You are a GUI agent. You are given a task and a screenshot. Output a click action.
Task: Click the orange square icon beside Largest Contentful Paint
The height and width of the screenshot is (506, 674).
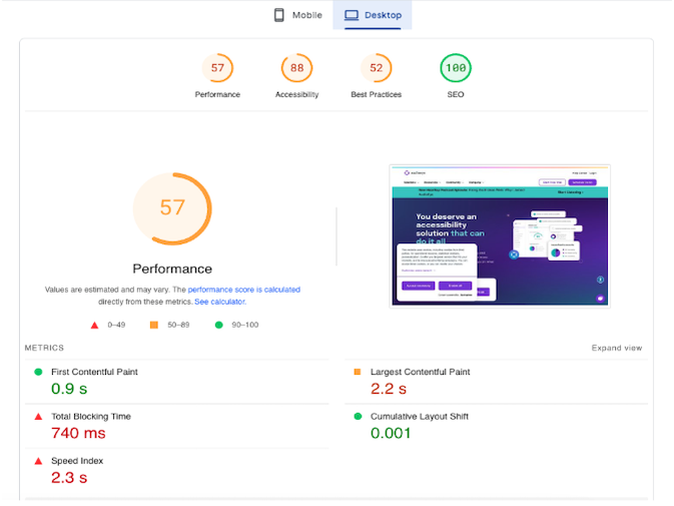(357, 371)
